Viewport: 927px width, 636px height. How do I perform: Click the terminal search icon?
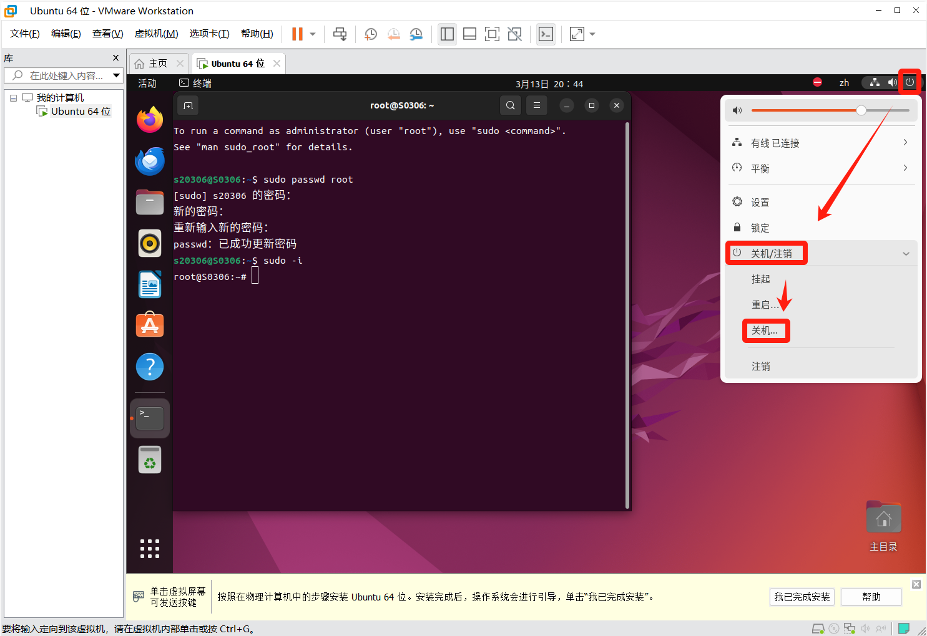pos(510,105)
